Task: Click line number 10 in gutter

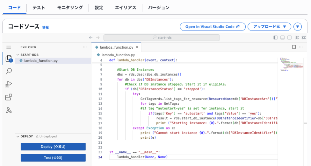Action: click(x=100, y=89)
